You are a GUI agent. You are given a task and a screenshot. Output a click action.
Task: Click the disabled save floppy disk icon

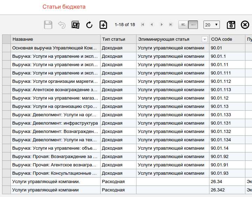(x=48, y=25)
